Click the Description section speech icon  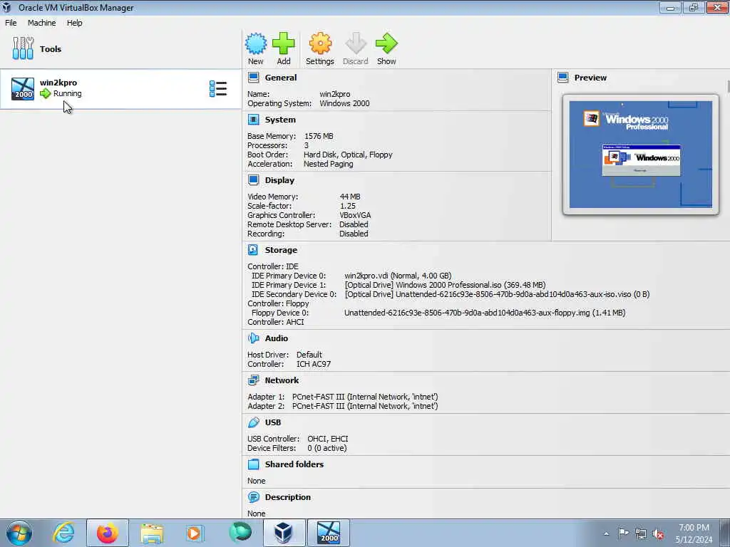pos(253,496)
